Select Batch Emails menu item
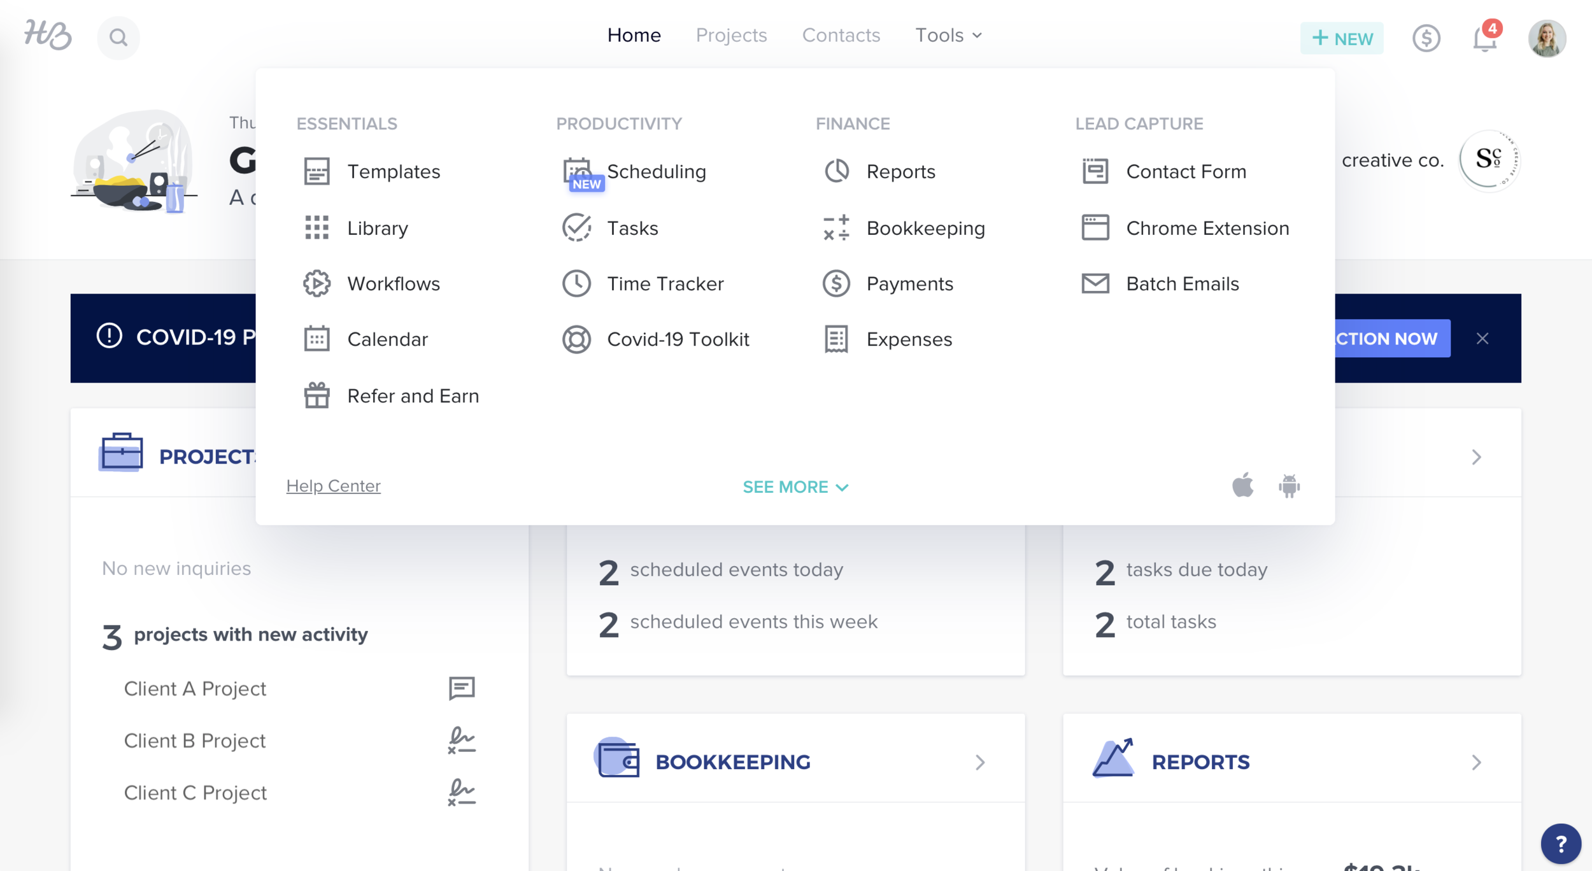1592x871 pixels. [1160, 283]
